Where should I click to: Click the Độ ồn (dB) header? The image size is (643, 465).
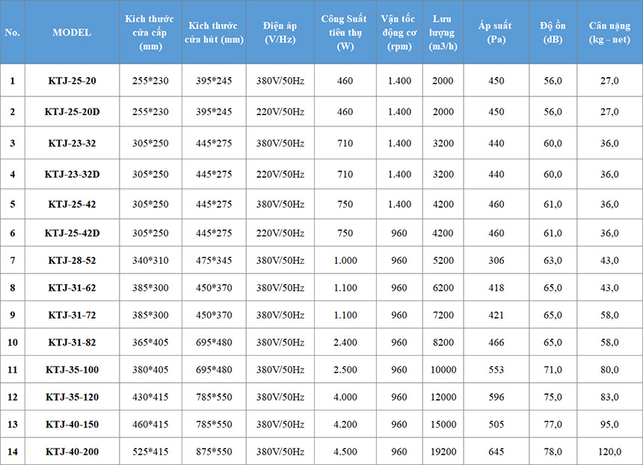(553, 32)
